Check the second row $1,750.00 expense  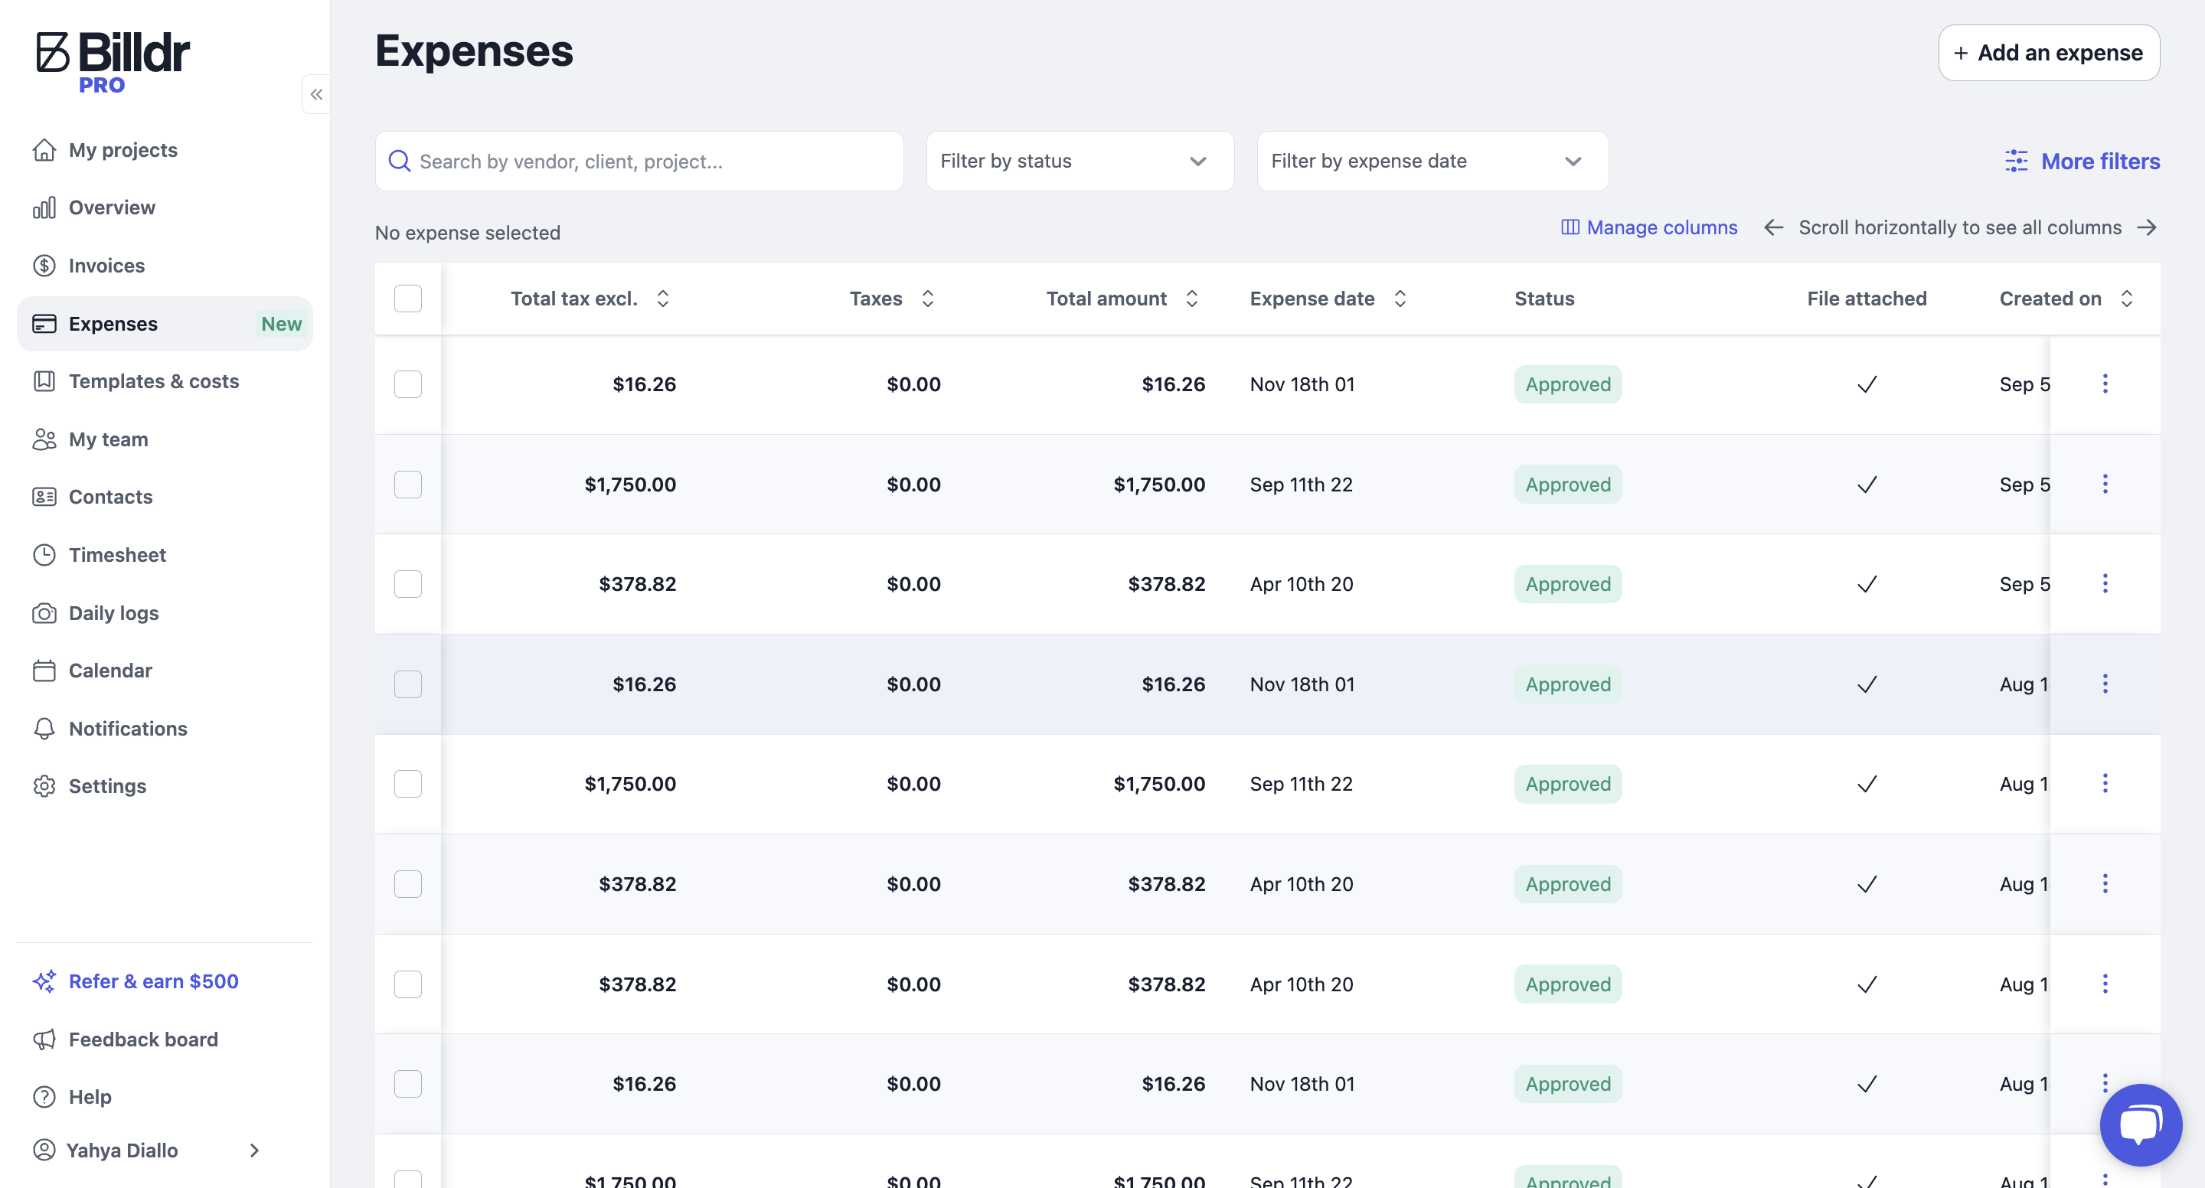click(x=407, y=485)
